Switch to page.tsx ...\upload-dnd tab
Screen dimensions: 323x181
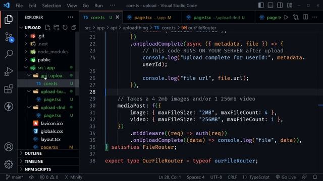pyautogui.click(x=219, y=18)
